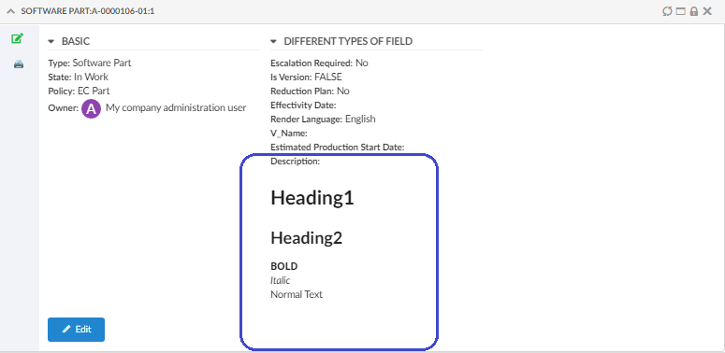The height and width of the screenshot is (353, 725).
Task: Click the blue Edit button
Action: 77,330
